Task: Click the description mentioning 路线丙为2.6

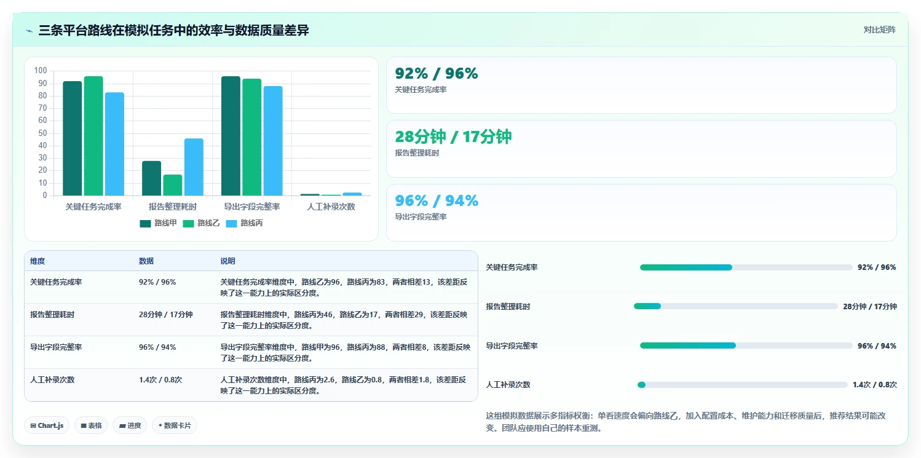Action: tap(344, 385)
